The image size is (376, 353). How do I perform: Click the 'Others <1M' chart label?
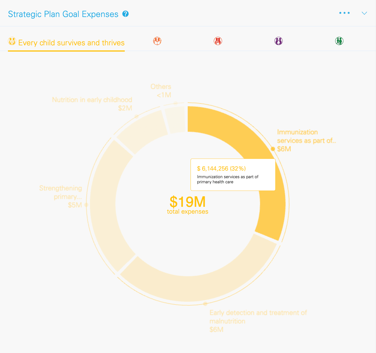pyautogui.click(x=161, y=91)
